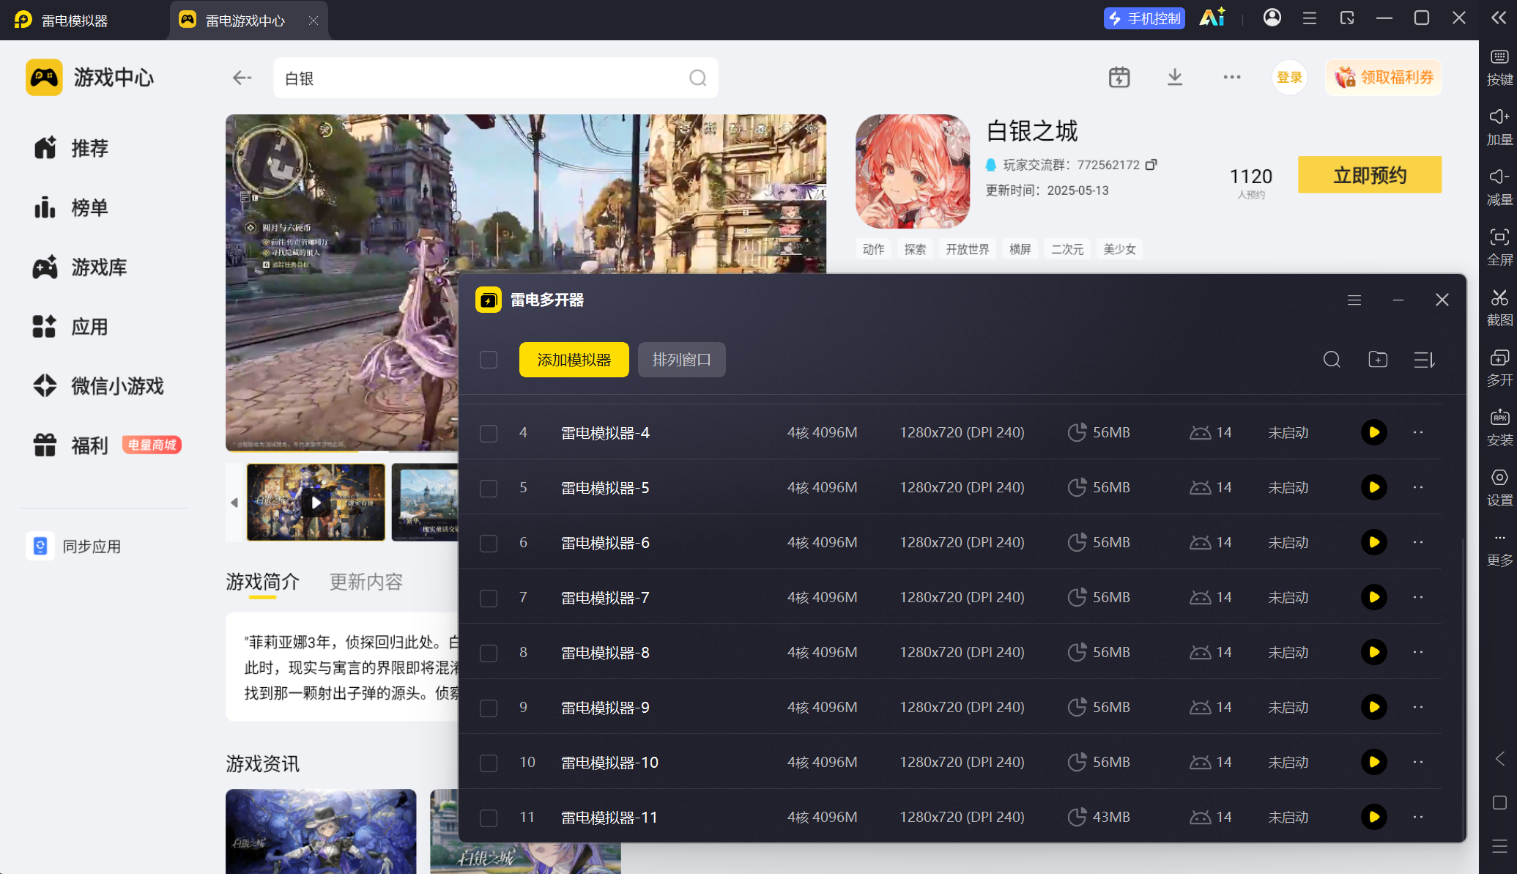Open 应用 apps in the sidebar
Viewport: 1517px width, 874px height.
click(71, 327)
